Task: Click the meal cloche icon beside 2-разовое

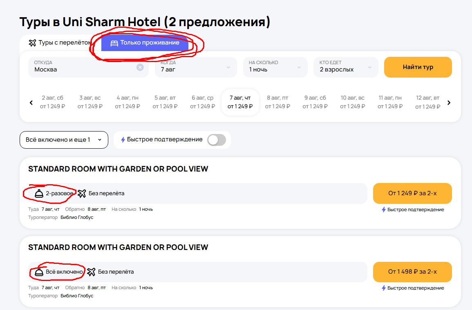Action: [39, 193]
